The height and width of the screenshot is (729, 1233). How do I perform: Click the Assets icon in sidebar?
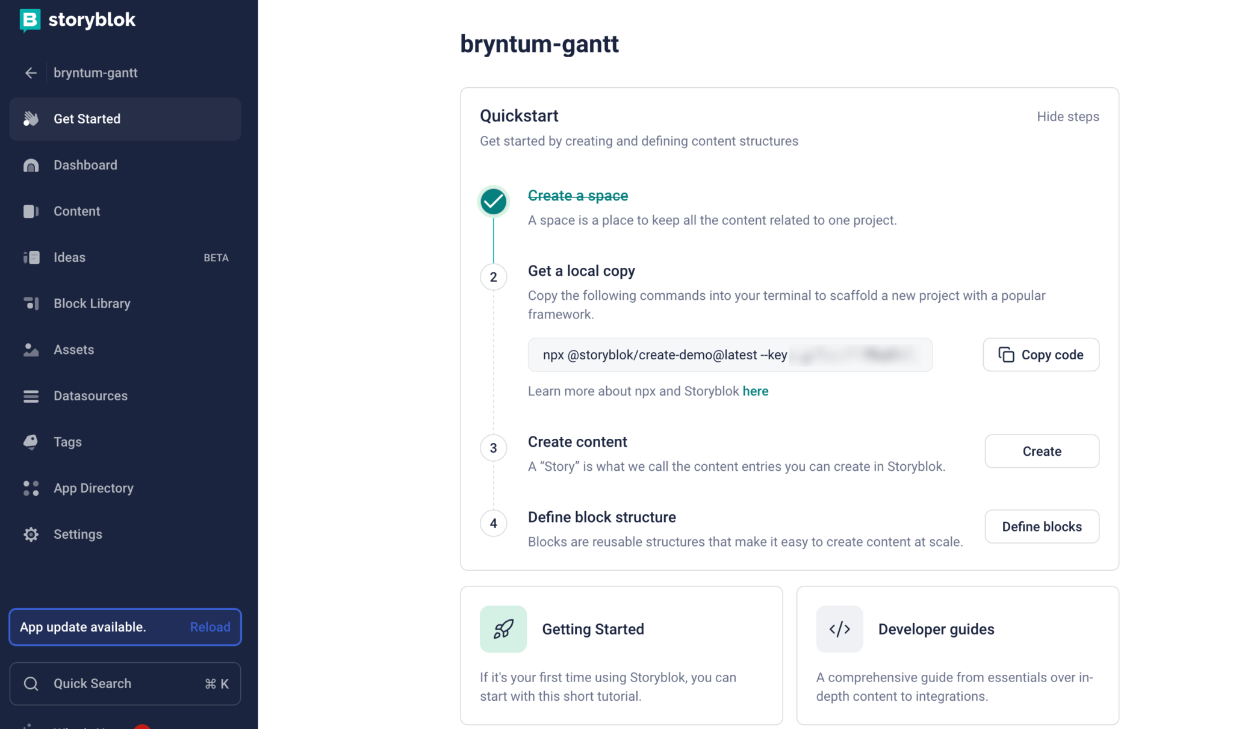pos(31,350)
